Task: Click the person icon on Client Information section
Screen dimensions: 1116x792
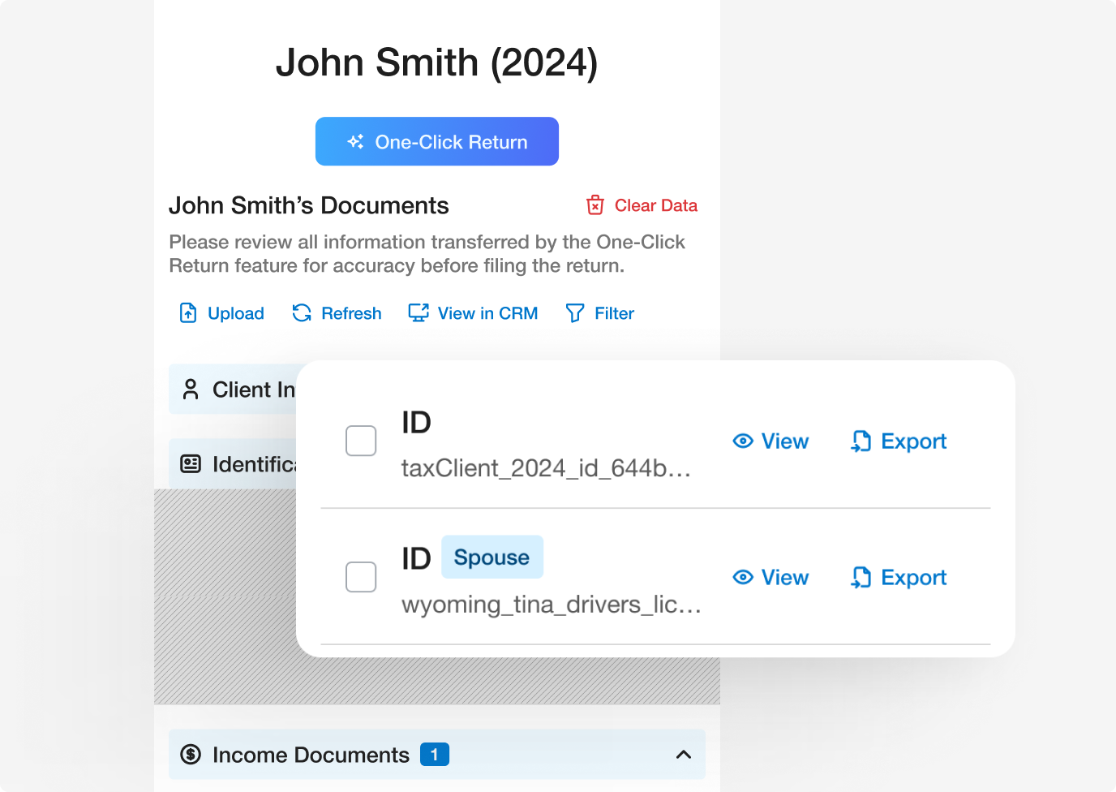Action: pos(191,390)
